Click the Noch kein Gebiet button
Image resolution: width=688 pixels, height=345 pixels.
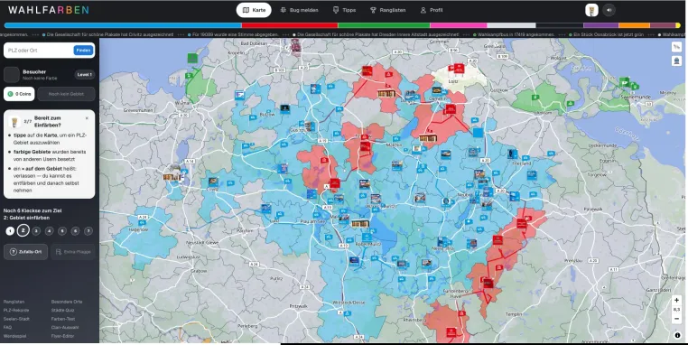click(x=66, y=94)
